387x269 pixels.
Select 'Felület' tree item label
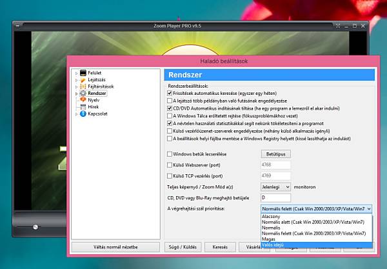click(95, 73)
